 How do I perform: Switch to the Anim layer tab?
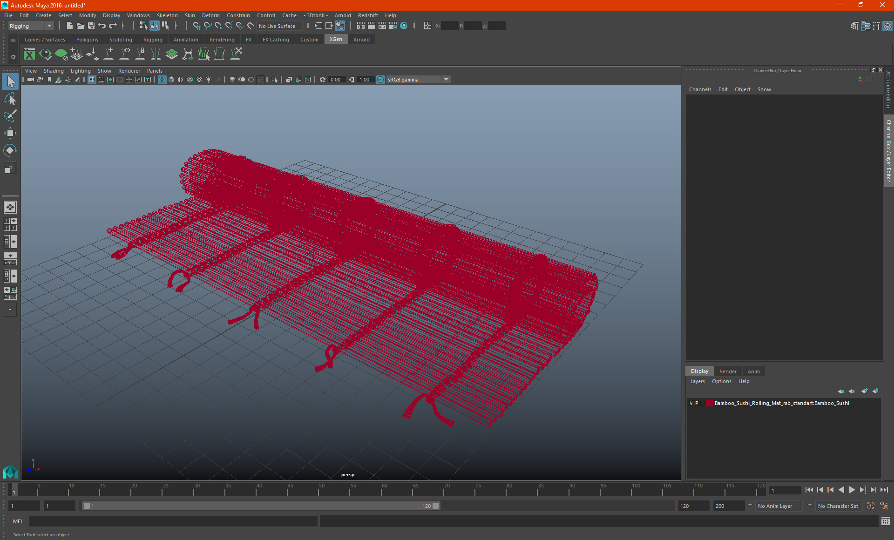click(753, 371)
